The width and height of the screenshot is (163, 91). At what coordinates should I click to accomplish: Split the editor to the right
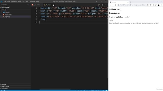[102, 5]
